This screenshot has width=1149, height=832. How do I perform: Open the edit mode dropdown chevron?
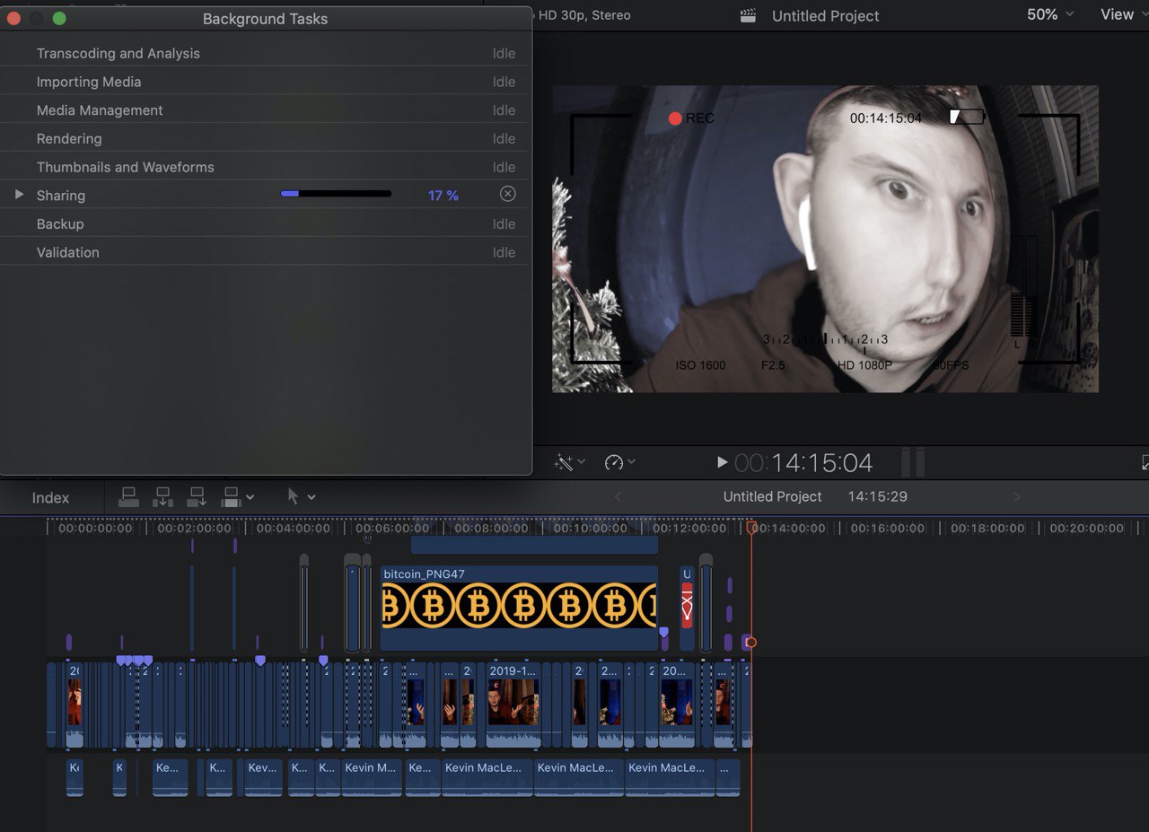250,498
